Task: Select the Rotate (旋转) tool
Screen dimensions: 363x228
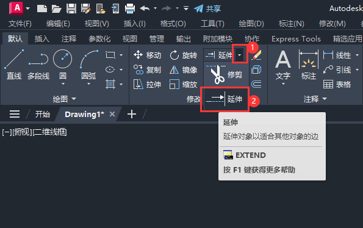Action: tap(184, 55)
